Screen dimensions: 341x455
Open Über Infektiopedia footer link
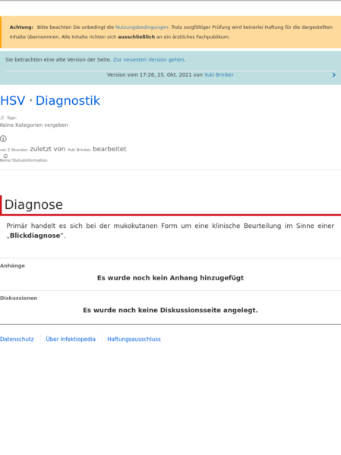71,340
